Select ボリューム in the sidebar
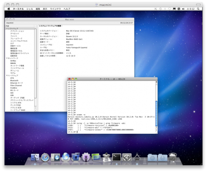 tap(14, 71)
